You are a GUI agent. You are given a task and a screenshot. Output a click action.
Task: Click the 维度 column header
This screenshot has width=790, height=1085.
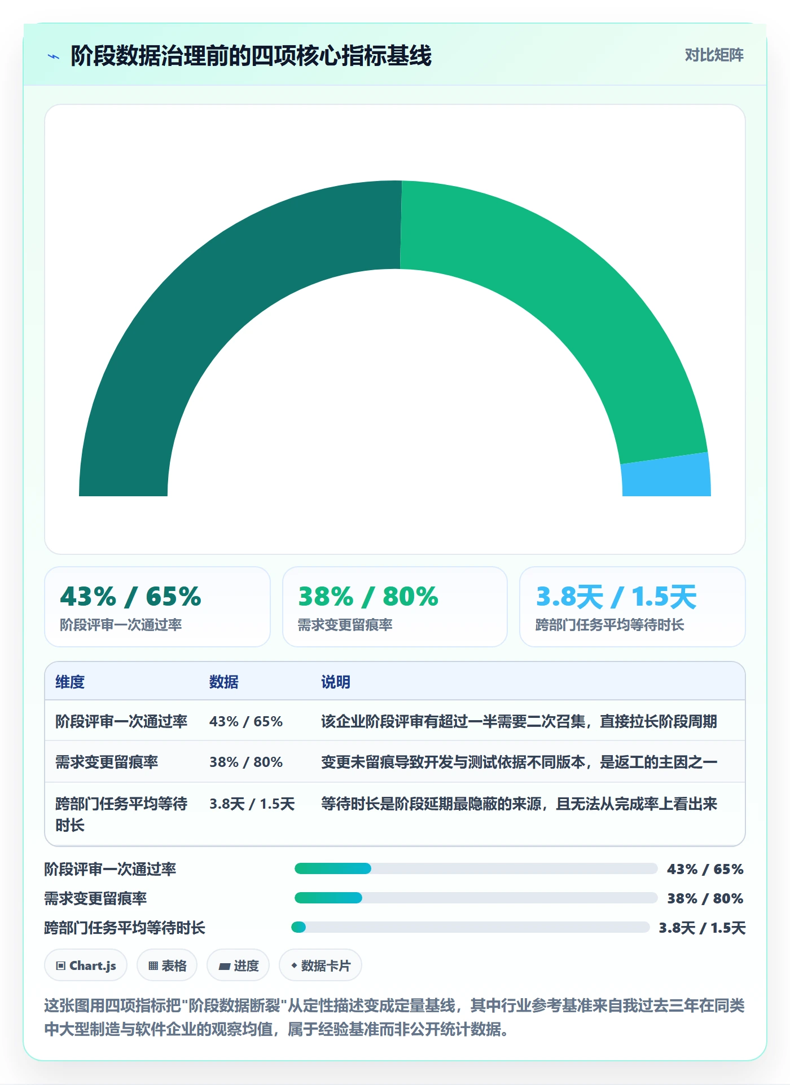(70, 682)
